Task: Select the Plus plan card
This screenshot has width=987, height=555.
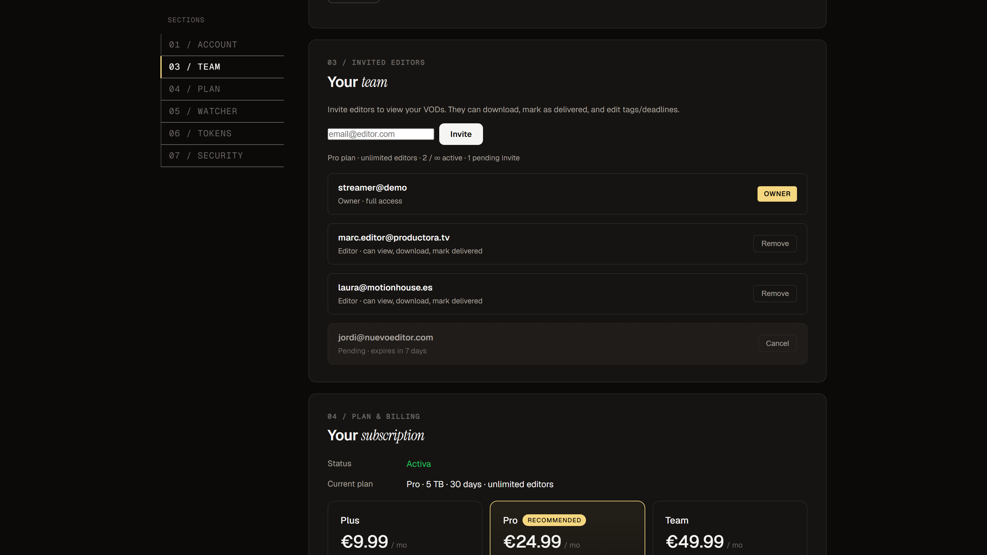Action: tap(405, 528)
